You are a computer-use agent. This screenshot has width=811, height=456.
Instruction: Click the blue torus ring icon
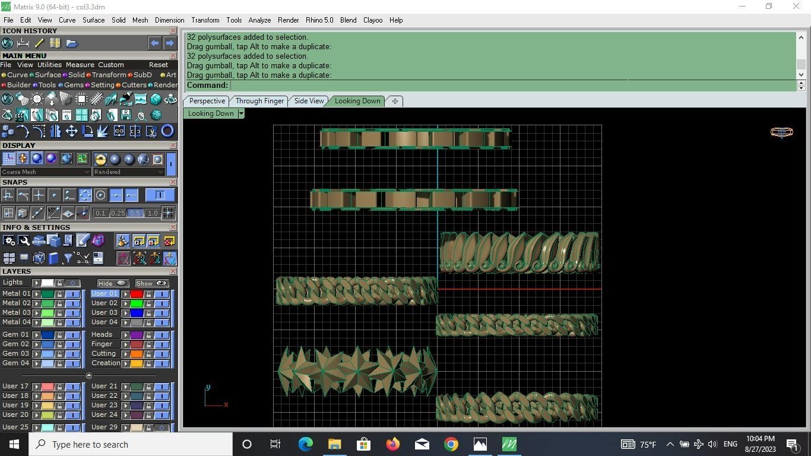click(167, 131)
